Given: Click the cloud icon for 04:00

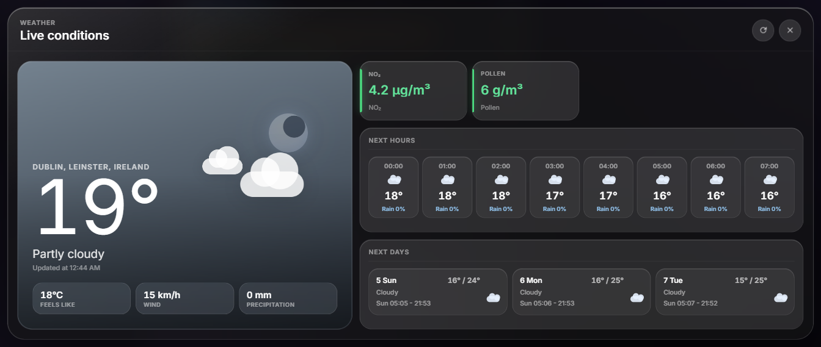Looking at the screenshot, I should pos(609,180).
